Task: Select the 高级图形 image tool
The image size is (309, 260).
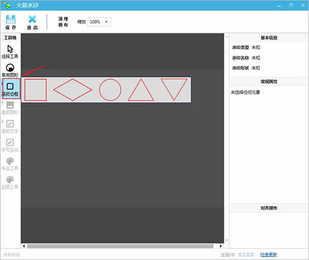Action: [x=10, y=108]
